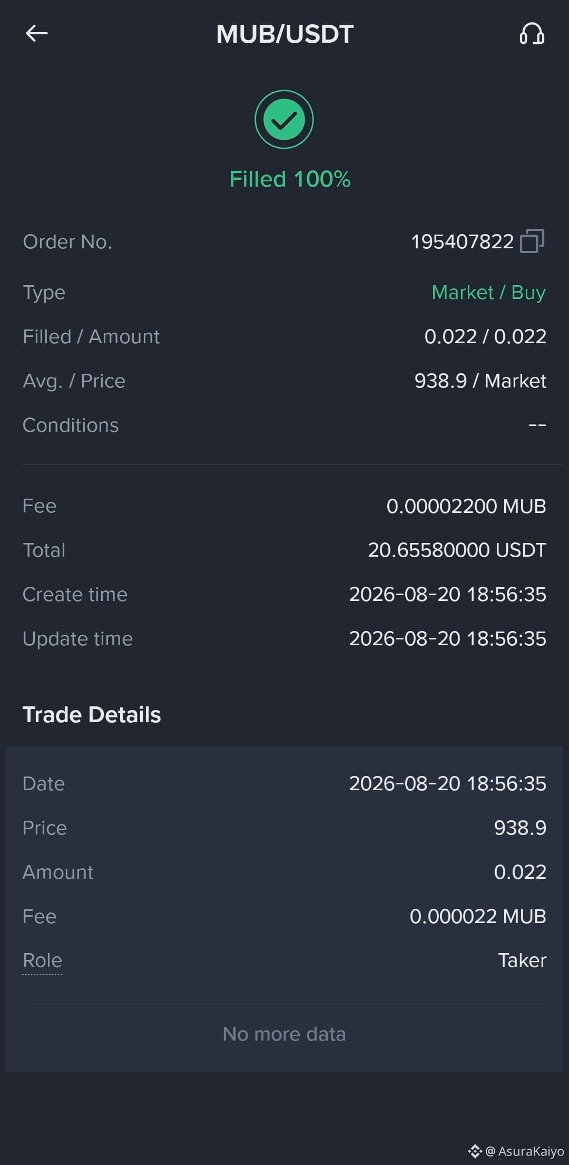Tap the Filled 100% status text
This screenshot has height=1165, width=569.
290,179
